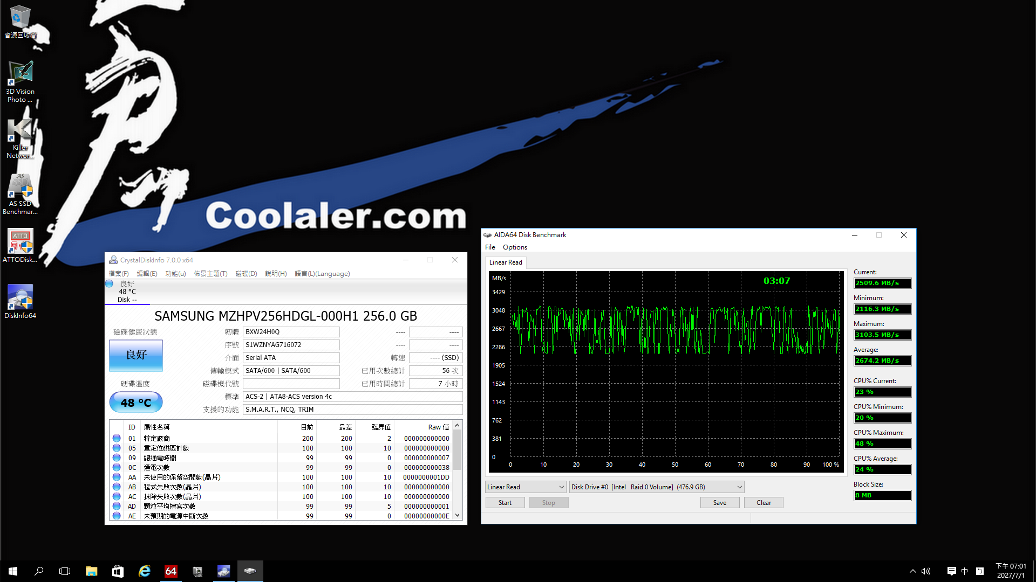Select the 顆粒平均擦寫次數 attribute row

pos(281,507)
